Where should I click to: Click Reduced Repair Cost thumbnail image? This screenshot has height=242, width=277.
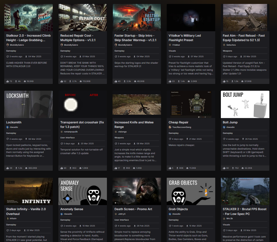[82, 17]
